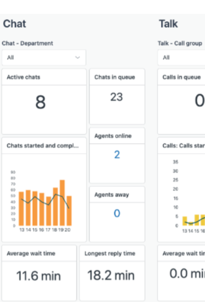Click the Talk section heading
Screen dimensions: 205x302
(168, 24)
